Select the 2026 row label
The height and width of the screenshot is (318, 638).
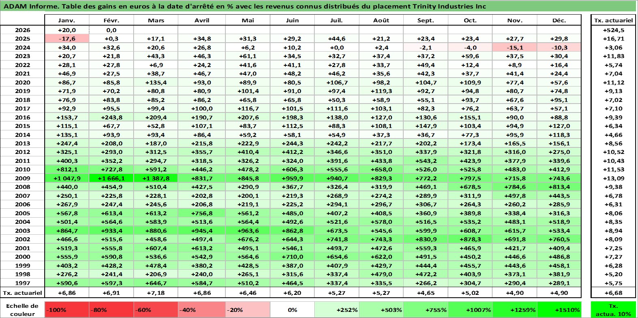pos(22,30)
